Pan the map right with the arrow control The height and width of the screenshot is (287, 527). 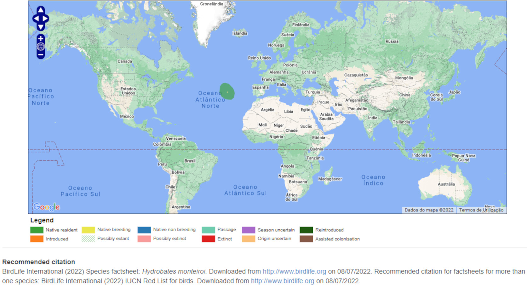(46, 19)
